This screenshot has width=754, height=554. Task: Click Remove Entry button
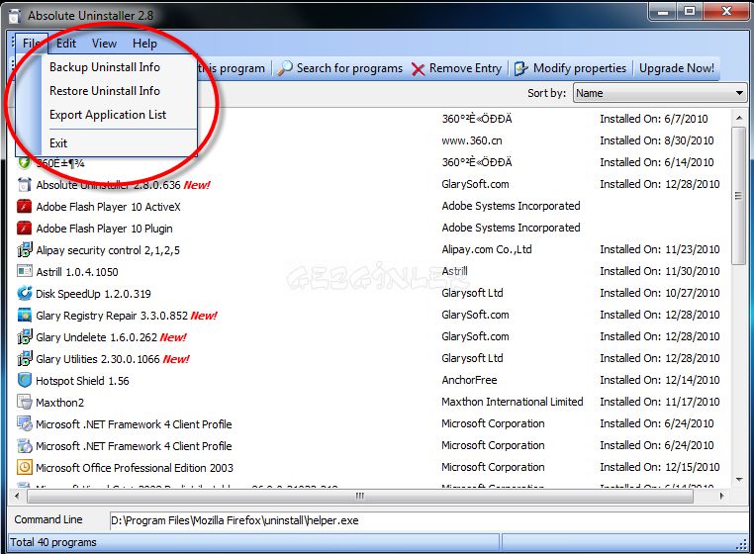456,68
